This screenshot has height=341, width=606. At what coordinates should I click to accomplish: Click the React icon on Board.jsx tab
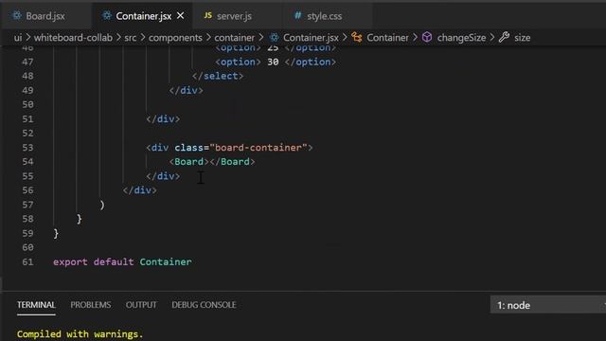[17, 15]
